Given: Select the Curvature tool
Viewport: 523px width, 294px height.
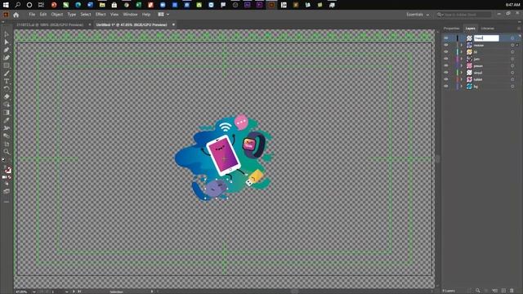Looking at the screenshot, I should pos(7,58).
